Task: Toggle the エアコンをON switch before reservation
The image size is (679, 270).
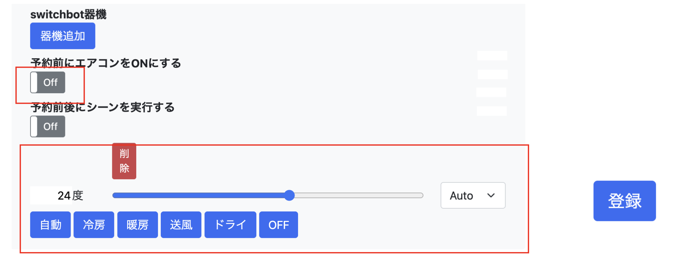Action: coord(48,82)
